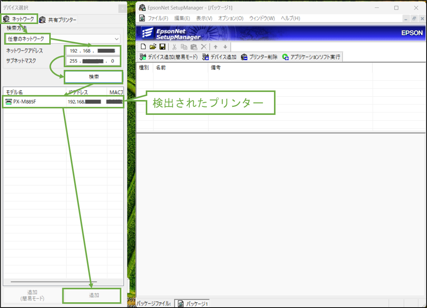
Task: Click the Cut scissors icon
Action: click(174, 47)
